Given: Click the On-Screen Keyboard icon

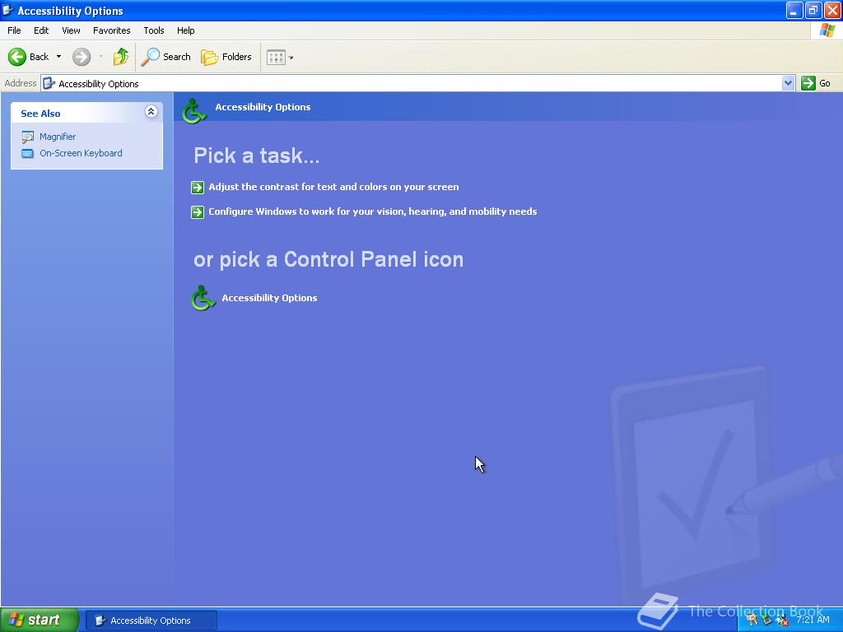Looking at the screenshot, I should click(x=27, y=154).
